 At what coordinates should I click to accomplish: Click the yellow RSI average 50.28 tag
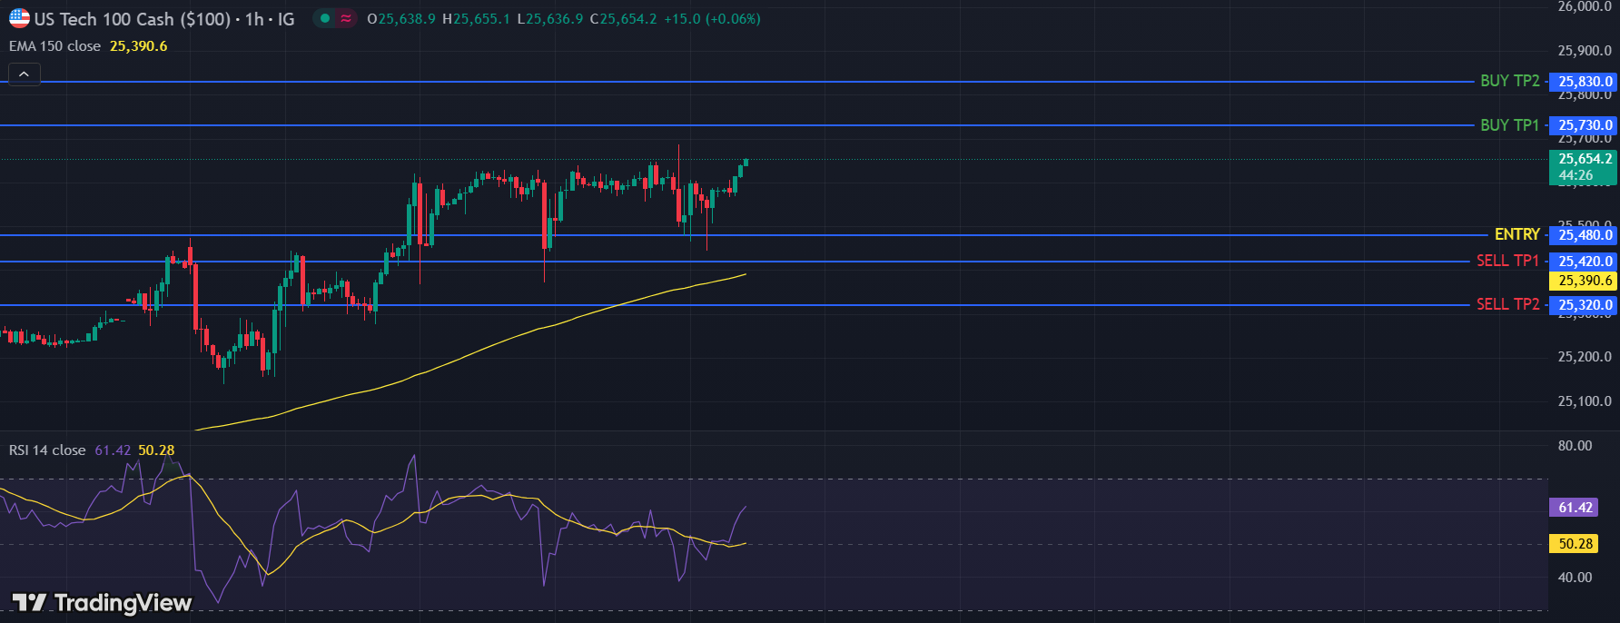pyautogui.click(x=1575, y=544)
